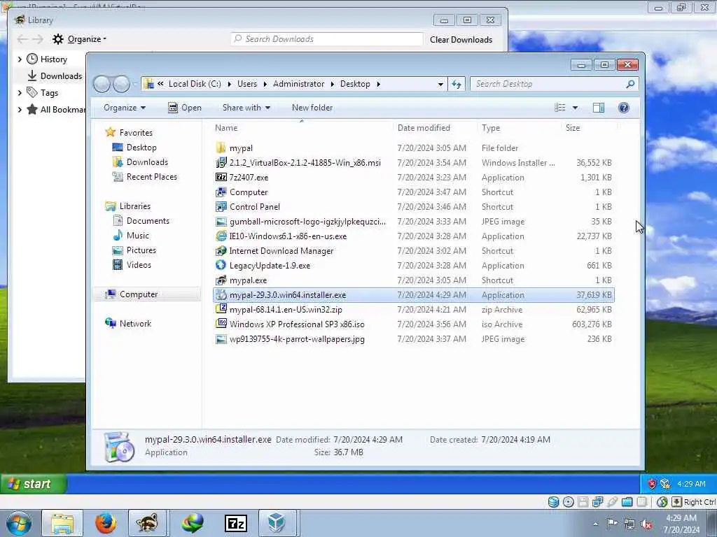Image resolution: width=717 pixels, height=537 pixels.
Task: Click New folder in the Explorer toolbar
Action: [312, 108]
